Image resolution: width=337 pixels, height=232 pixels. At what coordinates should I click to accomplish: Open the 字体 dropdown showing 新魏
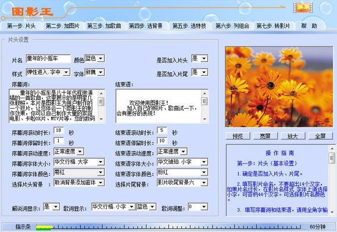coord(95,72)
